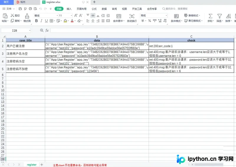Expand the Name Box dropdown arrow
The width and height of the screenshot is (236, 167).
pos(30,31)
